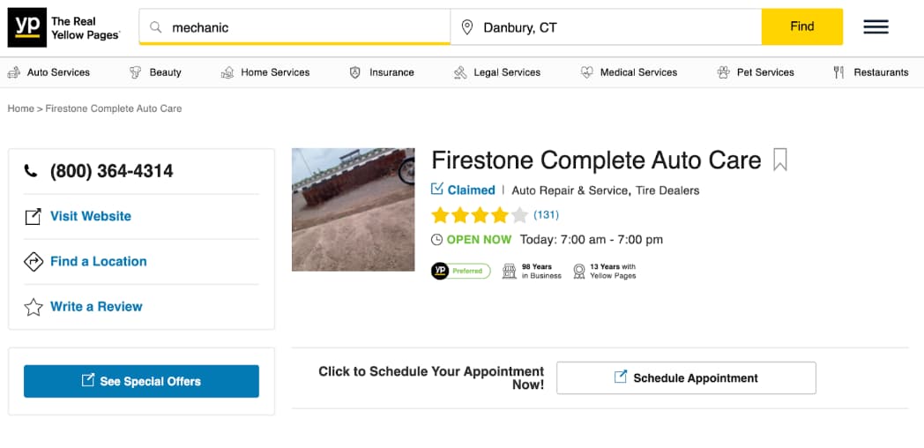Click the Auto Services car icon

pyautogui.click(x=13, y=72)
